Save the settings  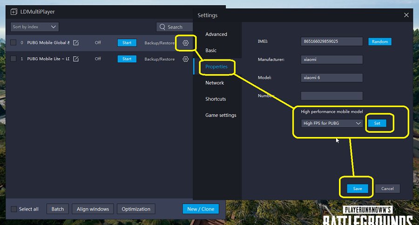pos(357,189)
